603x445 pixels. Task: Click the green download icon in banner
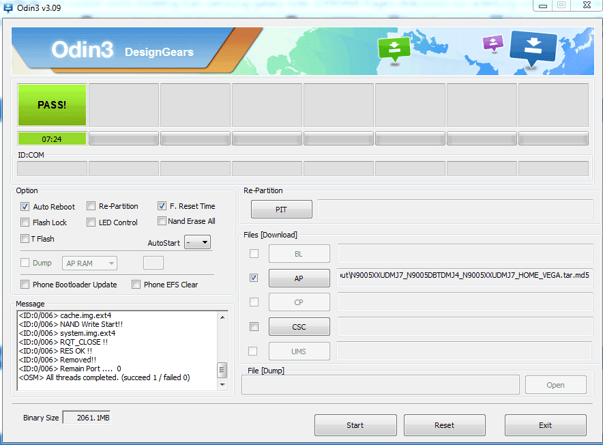394,50
